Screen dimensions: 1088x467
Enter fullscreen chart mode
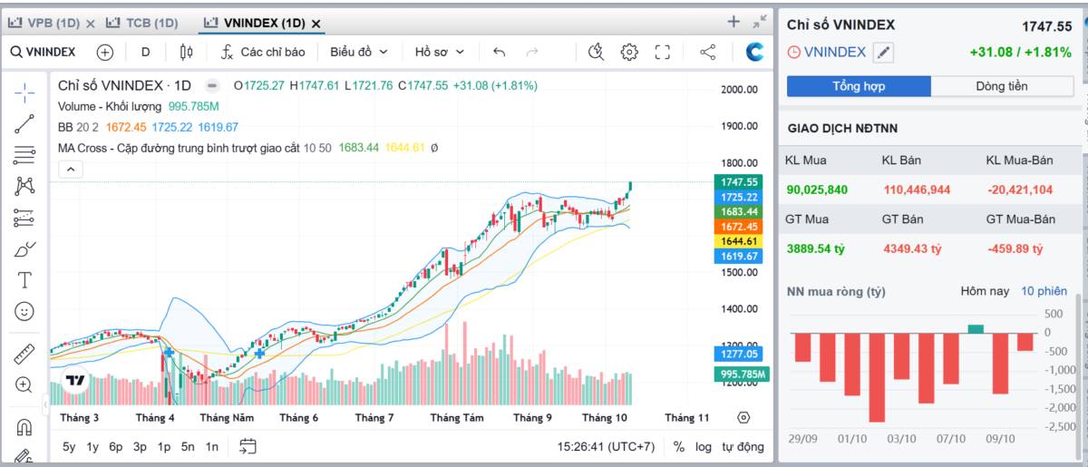point(663,53)
